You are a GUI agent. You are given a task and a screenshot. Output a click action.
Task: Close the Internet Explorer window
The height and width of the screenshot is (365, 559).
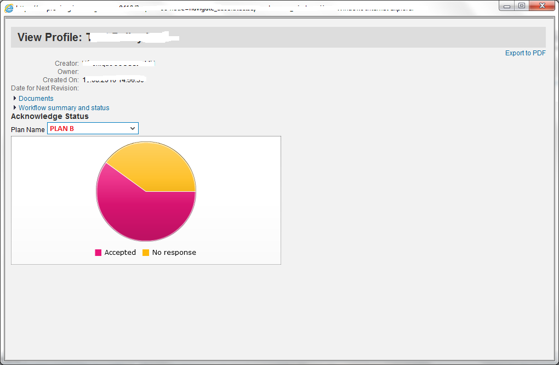click(542, 5)
